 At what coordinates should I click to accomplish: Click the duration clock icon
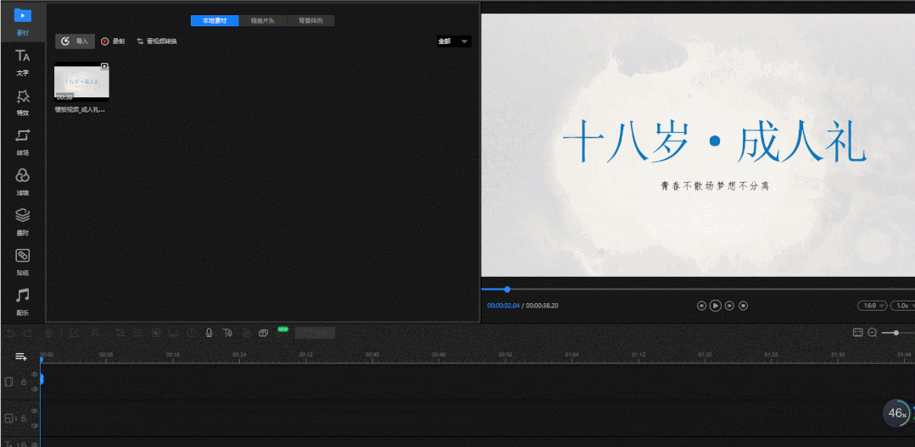[192, 333]
